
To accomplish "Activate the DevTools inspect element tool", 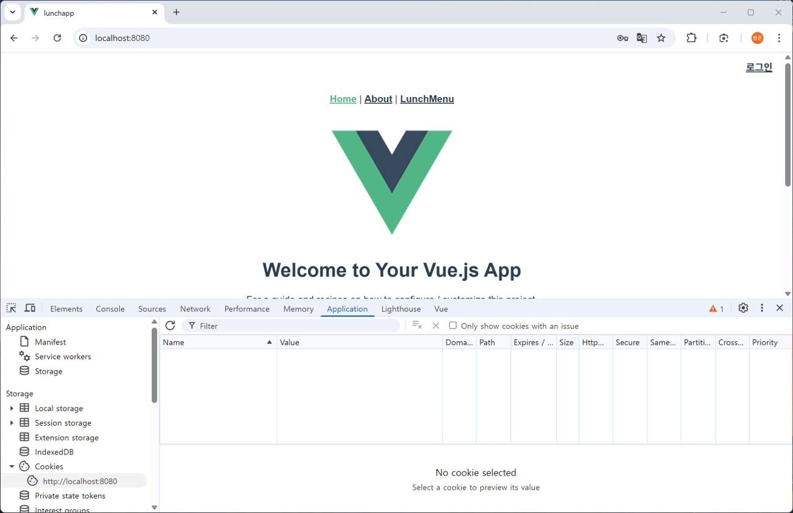I will [x=12, y=308].
